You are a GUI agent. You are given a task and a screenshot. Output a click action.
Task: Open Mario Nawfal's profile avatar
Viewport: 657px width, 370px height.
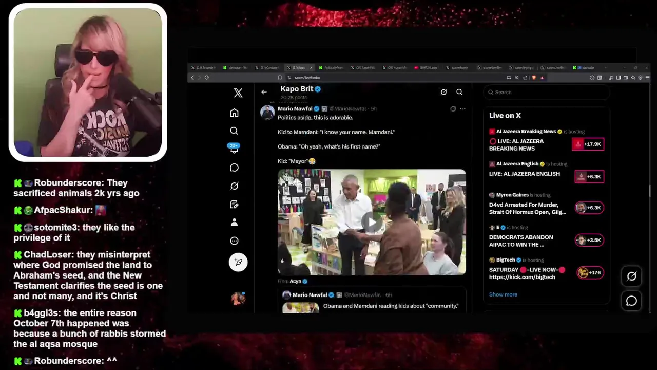(267, 112)
